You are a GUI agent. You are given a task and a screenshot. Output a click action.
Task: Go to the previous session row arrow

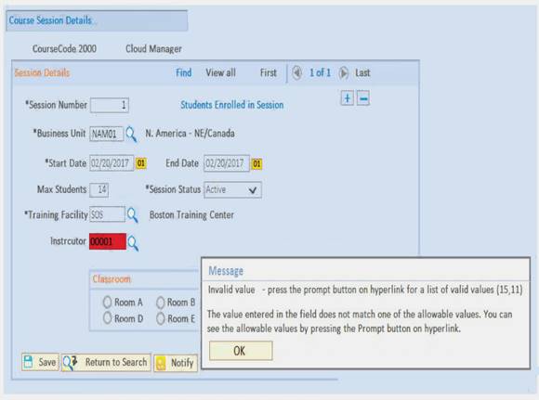click(x=297, y=72)
